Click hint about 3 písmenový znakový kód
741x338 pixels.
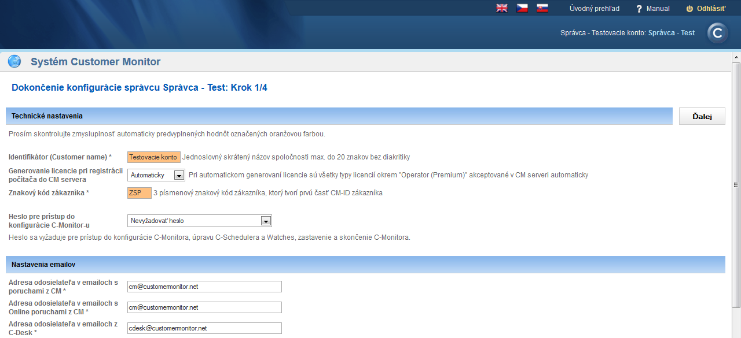[x=268, y=193]
